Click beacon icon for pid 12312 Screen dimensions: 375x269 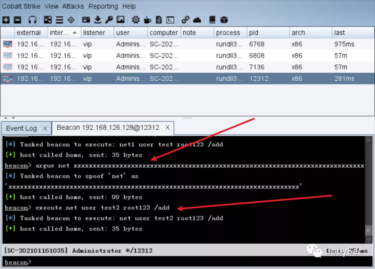tap(8, 79)
